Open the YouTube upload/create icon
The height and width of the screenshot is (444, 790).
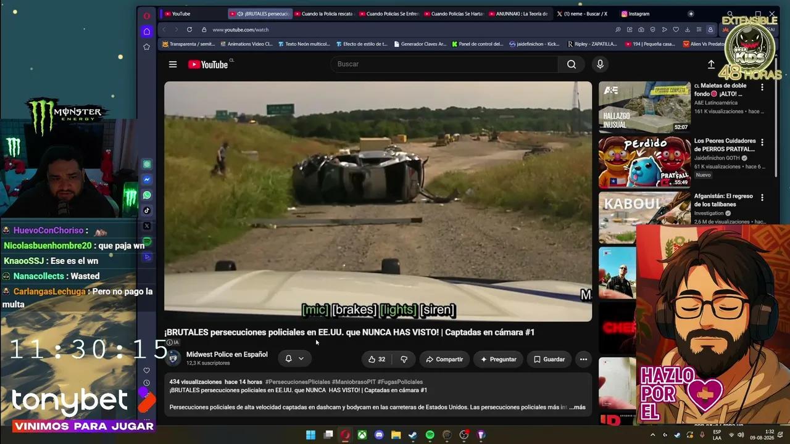click(x=711, y=64)
